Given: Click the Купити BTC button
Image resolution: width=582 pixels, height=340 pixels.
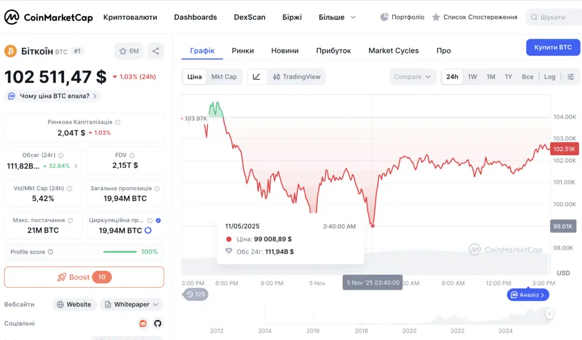Looking at the screenshot, I should (552, 47).
